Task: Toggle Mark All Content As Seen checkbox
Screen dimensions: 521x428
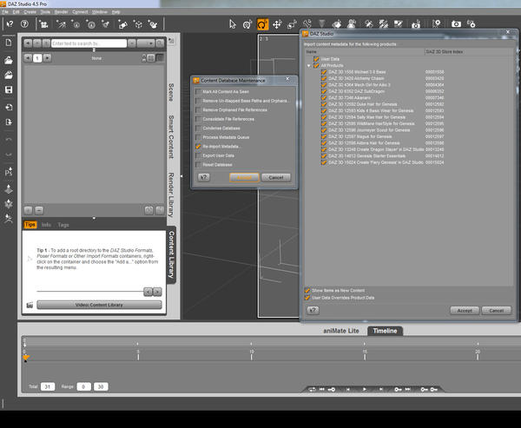Action: click(x=198, y=92)
